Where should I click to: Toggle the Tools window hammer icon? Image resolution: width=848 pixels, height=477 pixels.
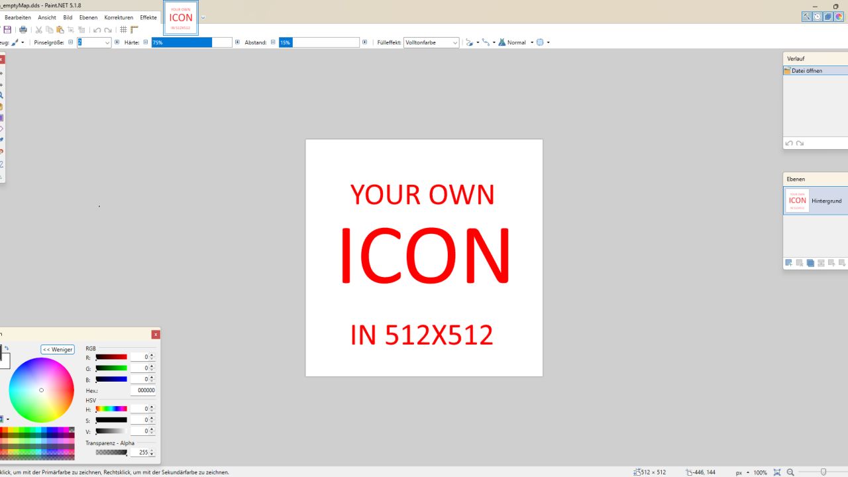click(x=807, y=17)
